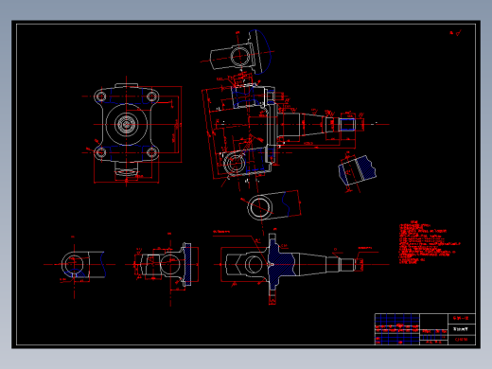
Task: Select the white part name cell in title block
Action: tap(462, 329)
